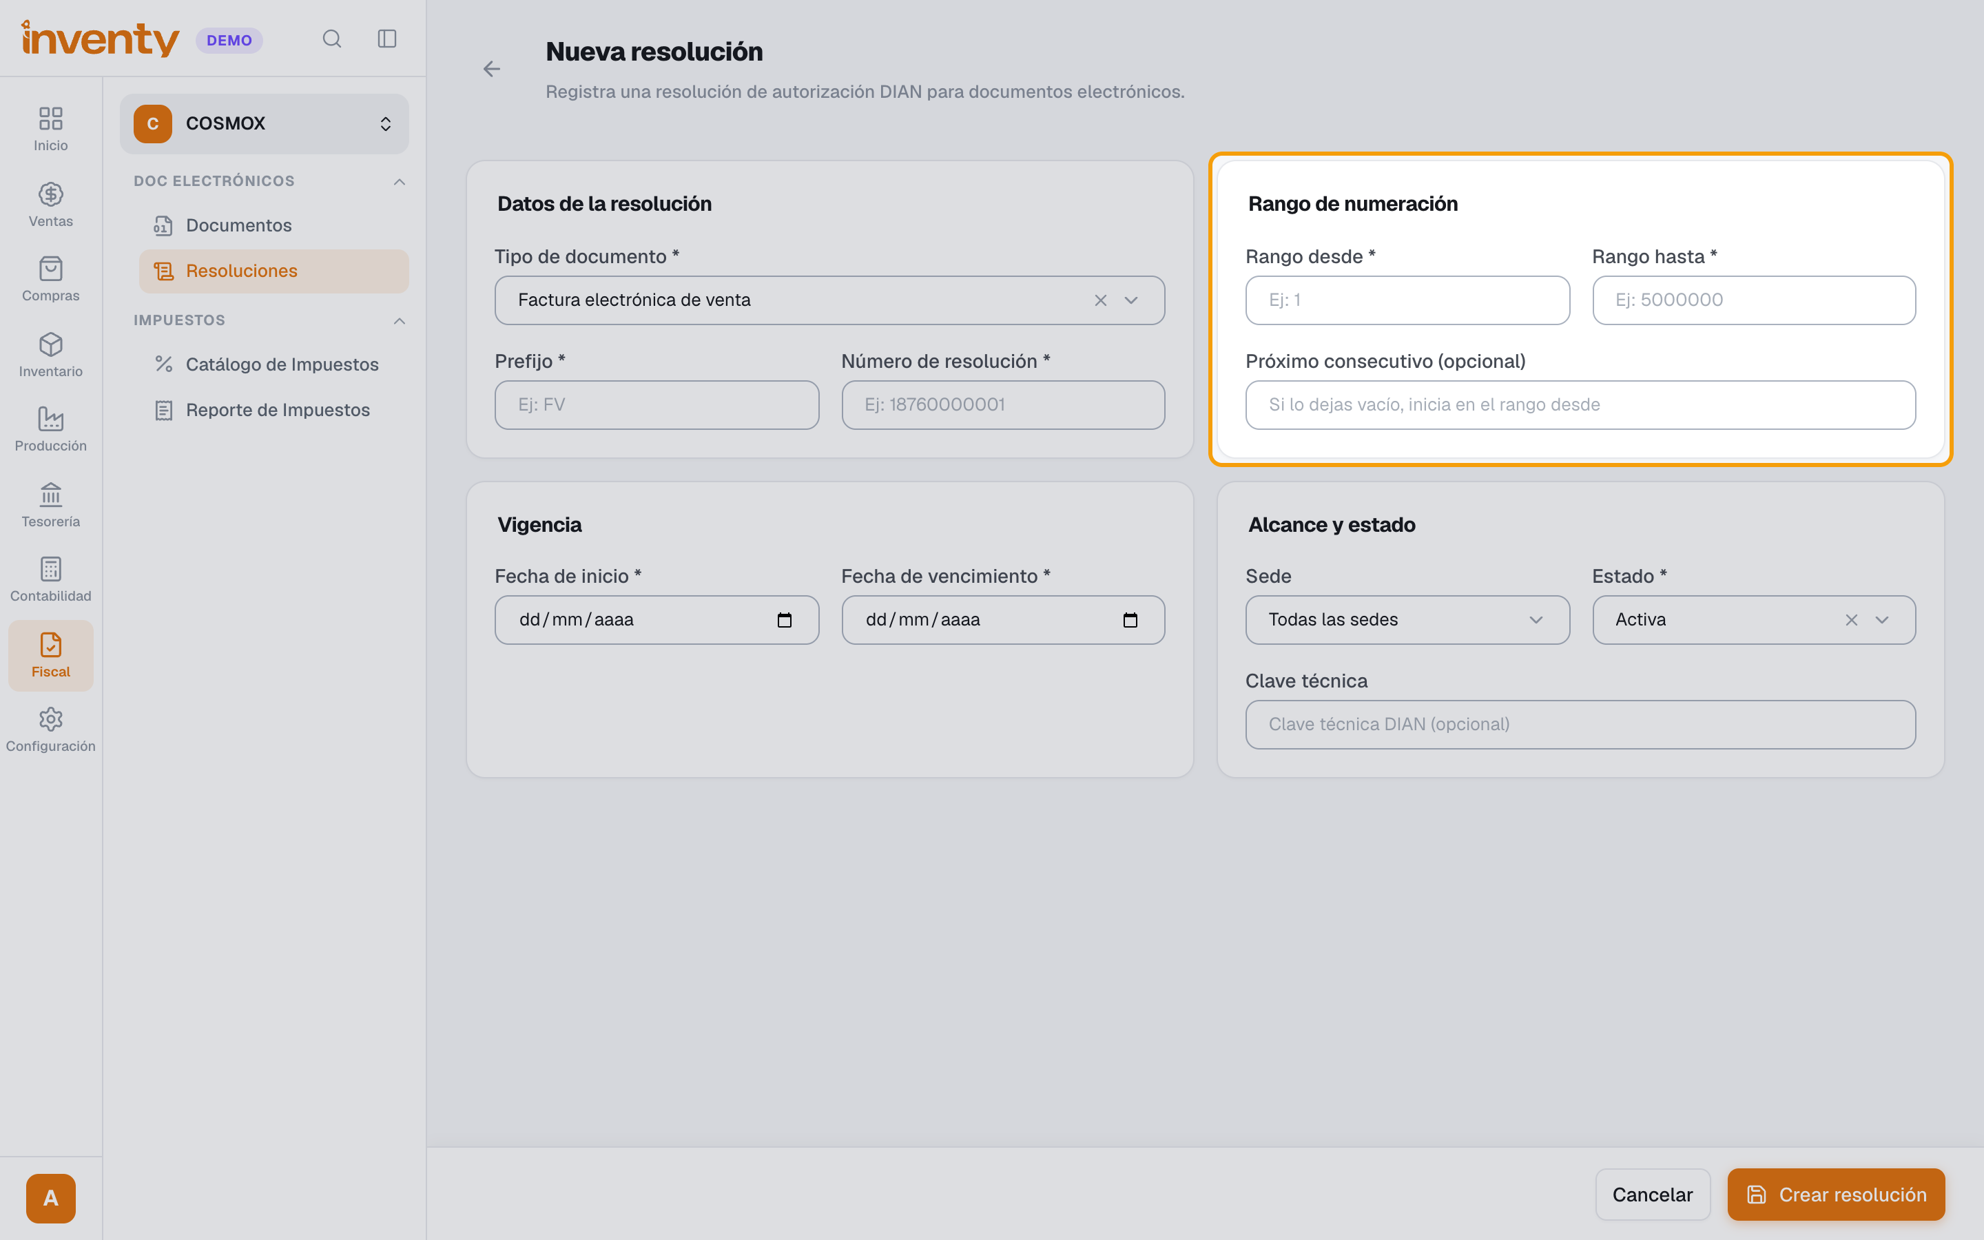1984x1240 pixels.
Task: Focus the Rango hasta field
Action: click(1754, 300)
